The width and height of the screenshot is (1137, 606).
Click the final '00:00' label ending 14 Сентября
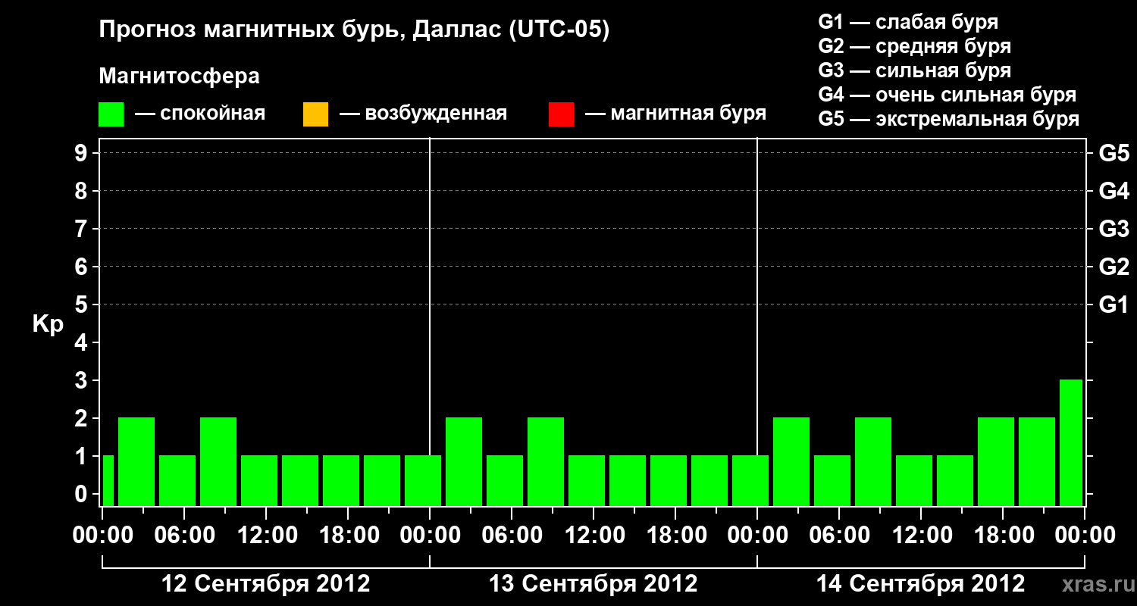coord(1085,536)
